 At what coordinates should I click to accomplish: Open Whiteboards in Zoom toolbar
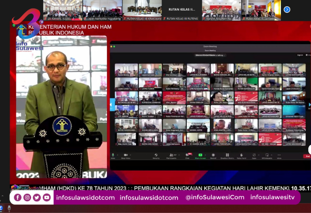coord(267,155)
